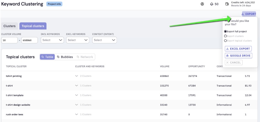The width and height of the screenshot is (260, 122).
Task: Click CANCEL in export popup
Action: [234, 63]
